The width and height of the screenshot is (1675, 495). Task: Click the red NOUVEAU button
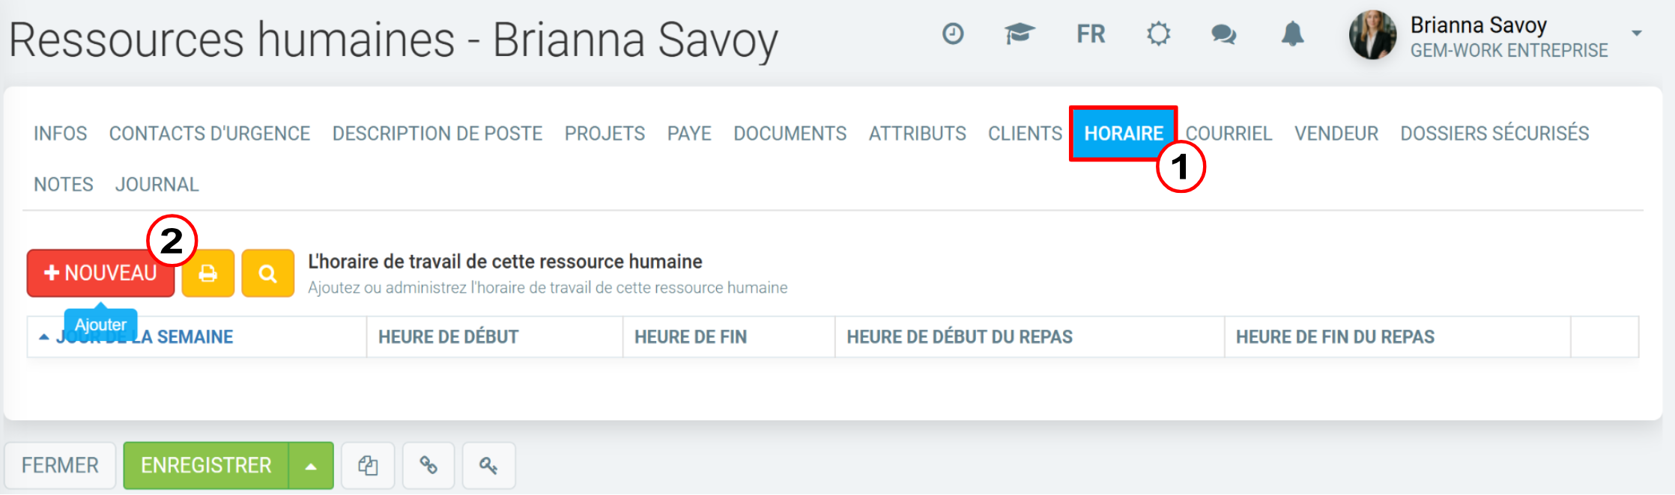pos(100,273)
